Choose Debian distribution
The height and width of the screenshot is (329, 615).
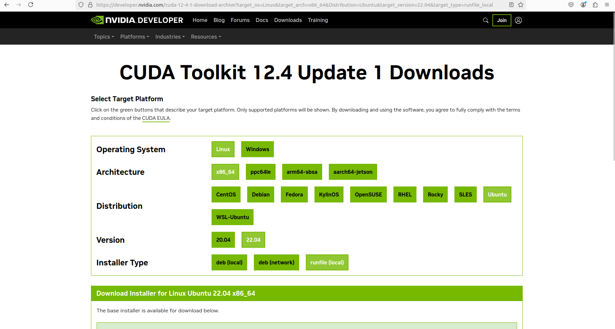[x=261, y=194]
